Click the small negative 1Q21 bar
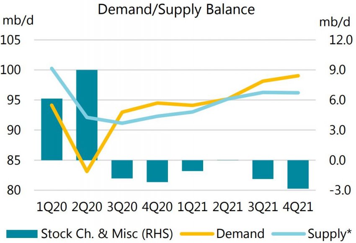This screenshot has width=356, height=243. click(192, 165)
